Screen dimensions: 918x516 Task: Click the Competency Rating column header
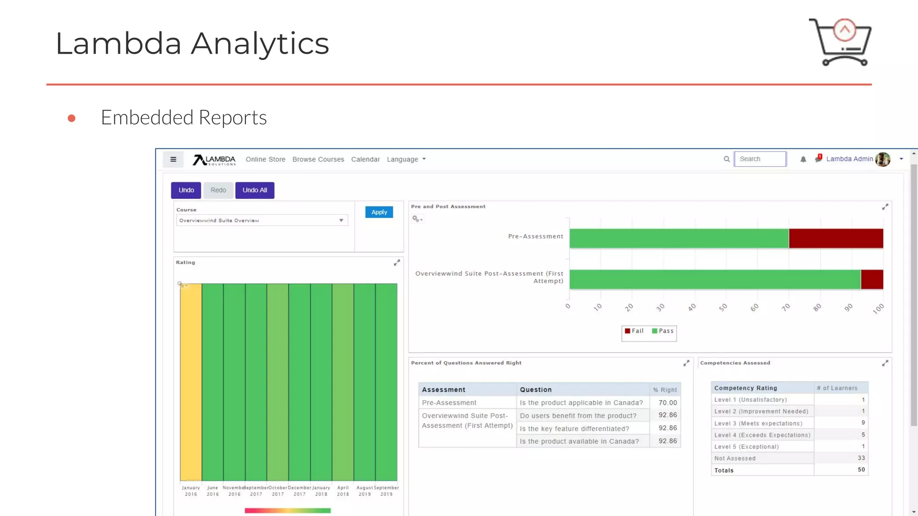(x=762, y=388)
